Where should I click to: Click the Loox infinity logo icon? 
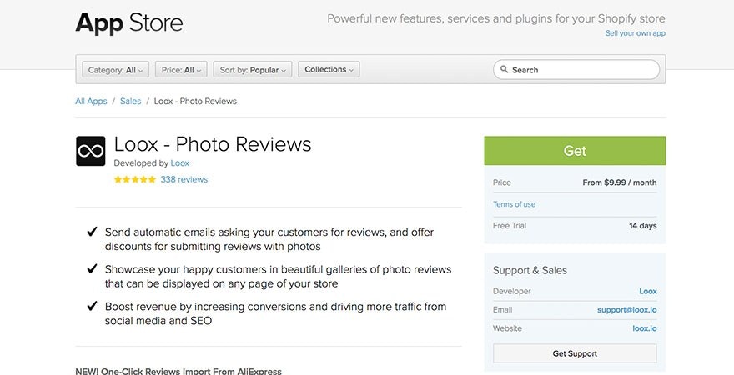[90, 151]
